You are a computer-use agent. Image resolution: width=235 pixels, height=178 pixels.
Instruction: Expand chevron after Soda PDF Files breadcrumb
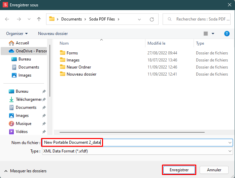click(x=119, y=19)
